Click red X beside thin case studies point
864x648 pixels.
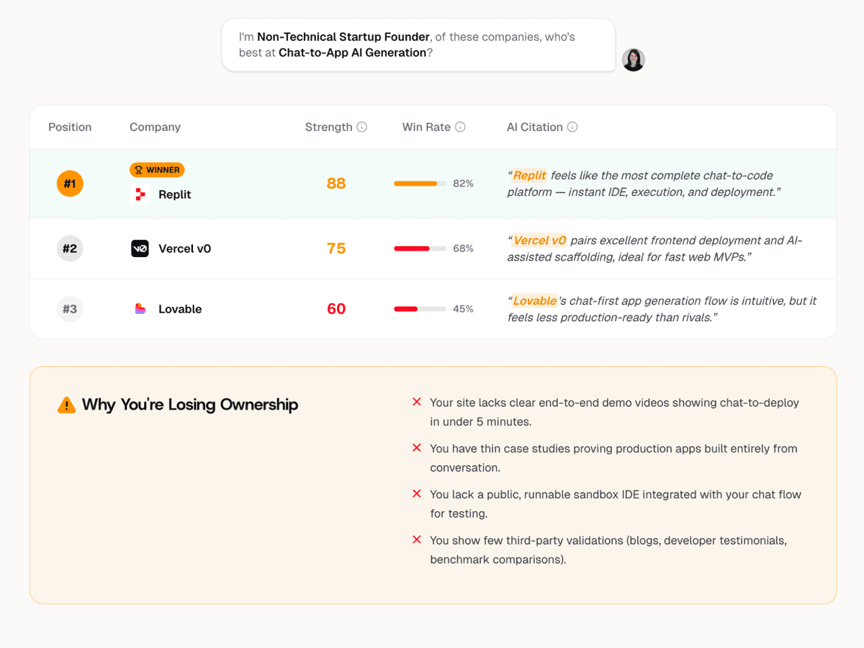[x=416, y=448]
